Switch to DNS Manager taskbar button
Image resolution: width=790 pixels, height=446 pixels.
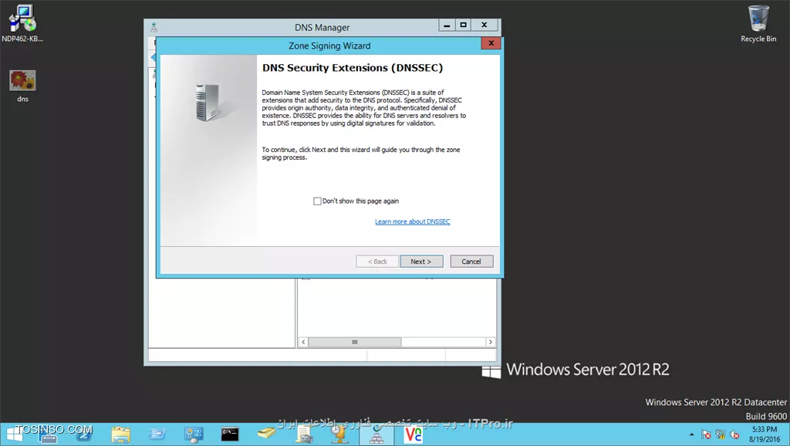point(376,434)
